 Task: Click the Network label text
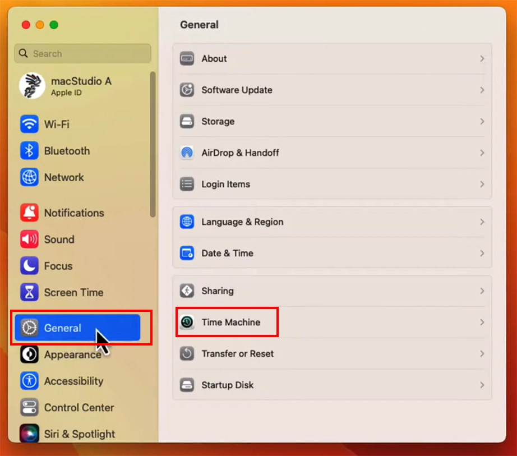(64, 177)
